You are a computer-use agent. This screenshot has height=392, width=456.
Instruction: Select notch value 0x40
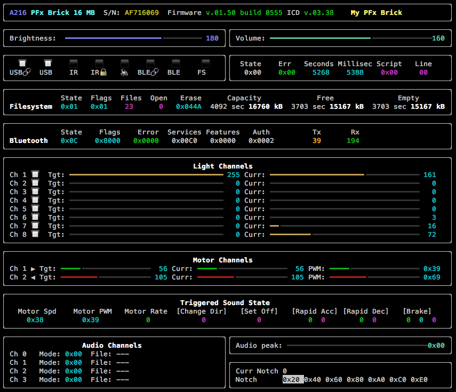coord(313,380)
